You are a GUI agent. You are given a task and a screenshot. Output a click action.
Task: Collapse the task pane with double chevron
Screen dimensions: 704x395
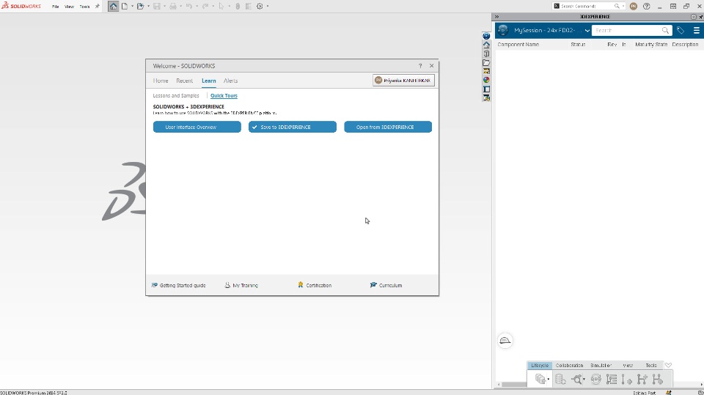tap(496, 17)
